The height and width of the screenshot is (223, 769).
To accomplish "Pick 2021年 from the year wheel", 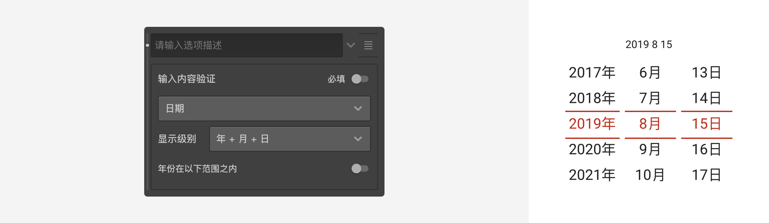I will tap(592, 175).
